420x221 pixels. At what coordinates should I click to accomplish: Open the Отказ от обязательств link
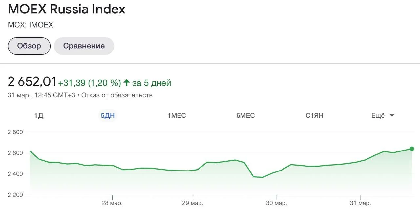117,95
